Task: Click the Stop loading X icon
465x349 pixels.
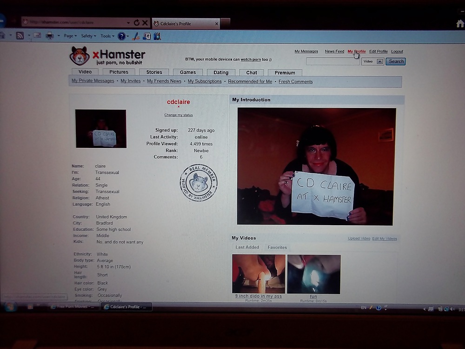Action: click(x=145, y=22)
